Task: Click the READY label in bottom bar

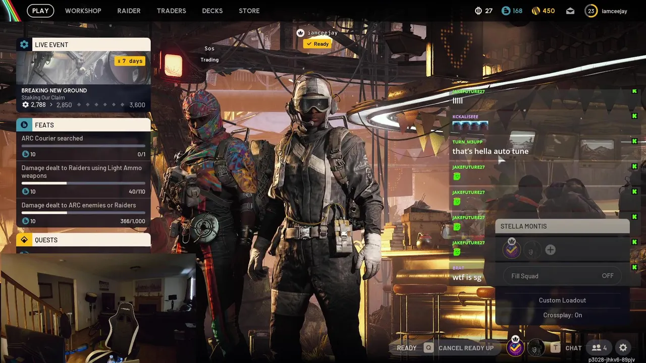Action: point(407,348)
